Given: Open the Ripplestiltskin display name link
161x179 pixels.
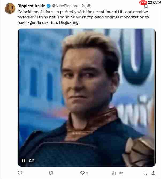Looking at the screenshot, I should 31,6.
